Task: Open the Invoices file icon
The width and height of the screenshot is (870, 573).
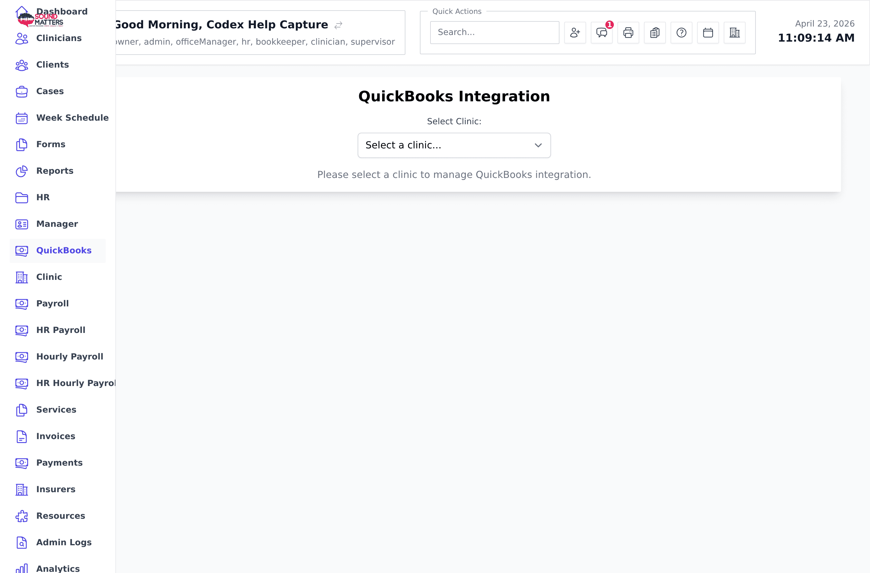Action: click(x=21, y=437)
